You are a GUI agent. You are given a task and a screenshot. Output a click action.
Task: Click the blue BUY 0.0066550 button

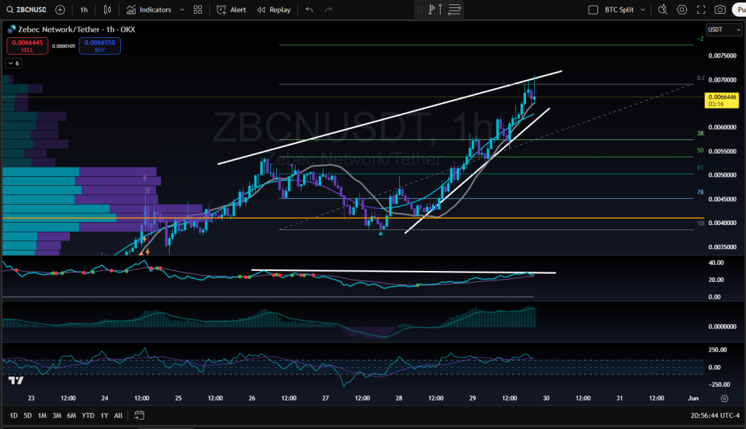point(99,46)
